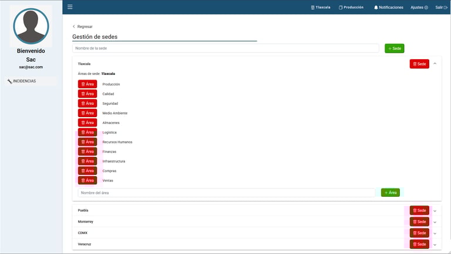
Task: Select Tlaxcala in the top bar
Action: 321,8
